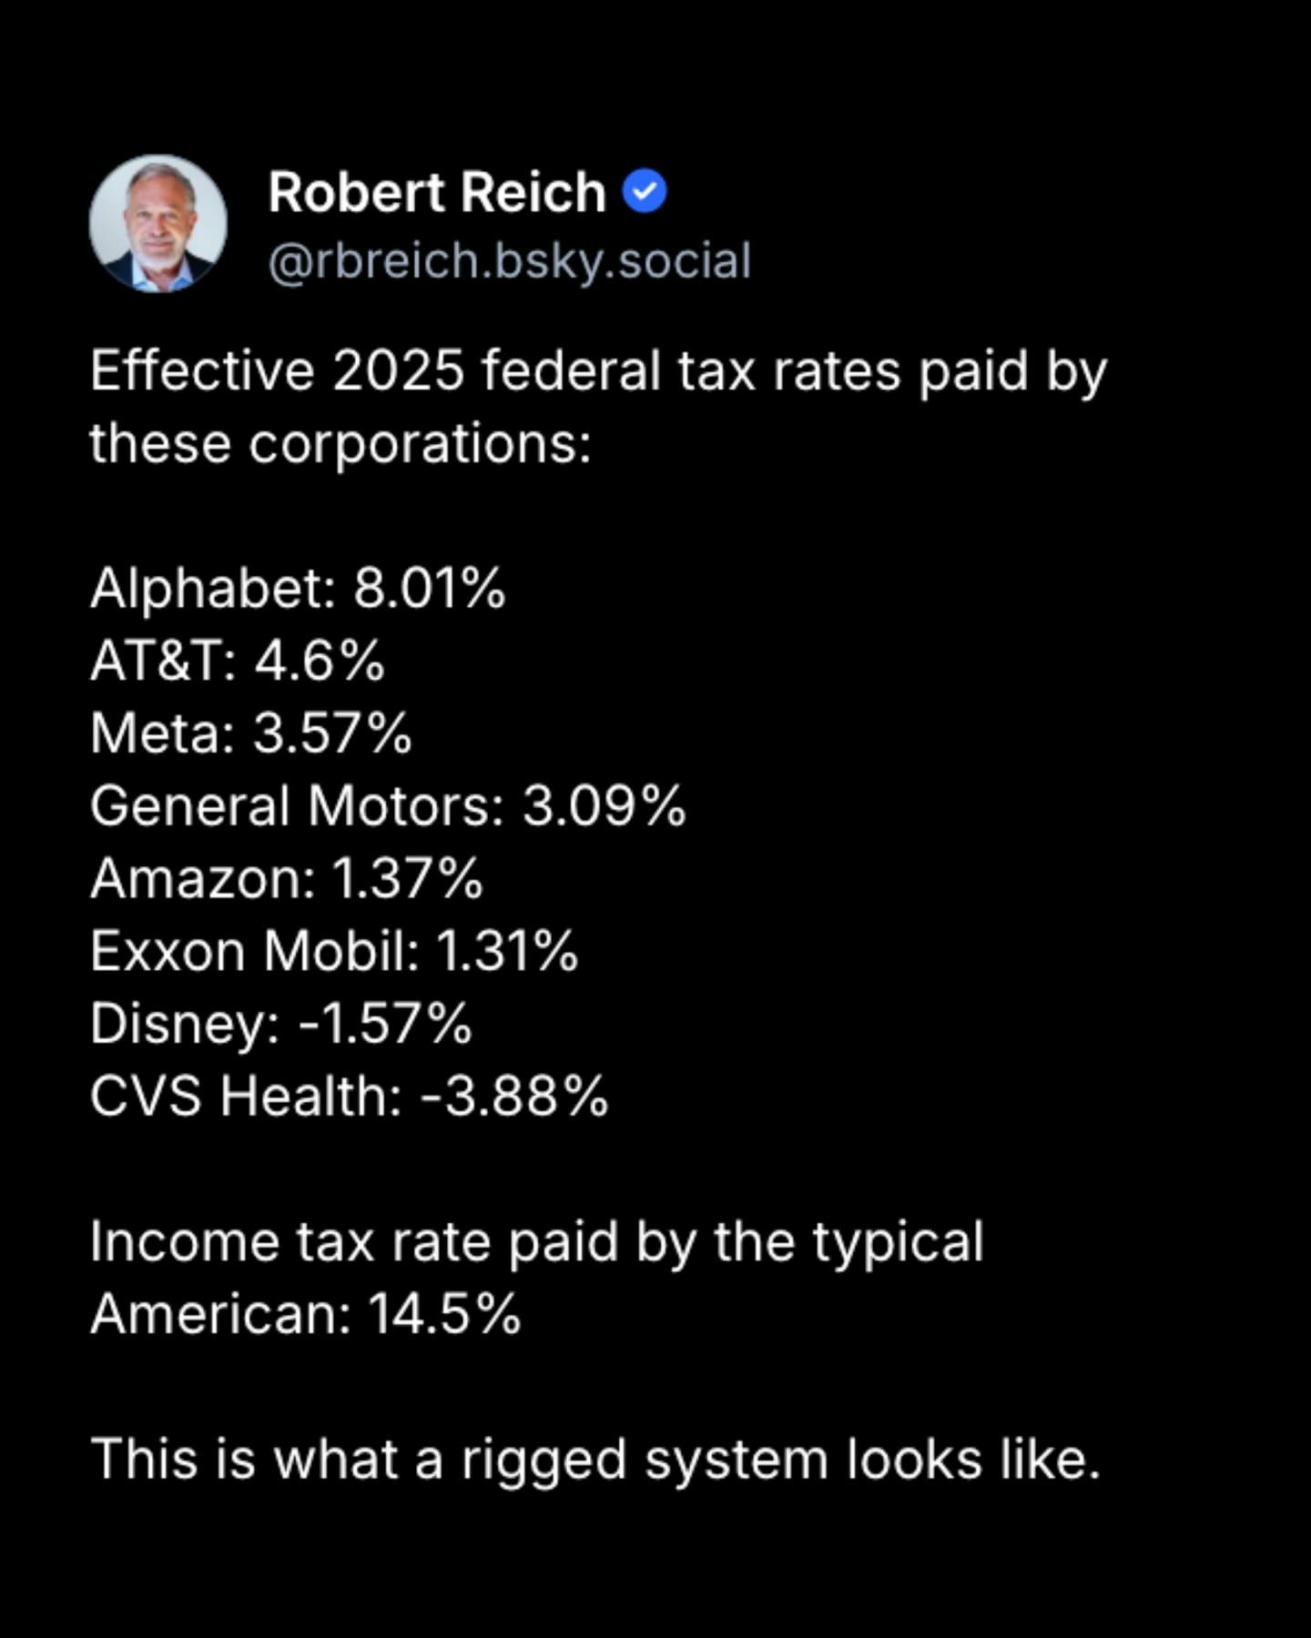The image size is (1311, 1638).
Task: Click the blue verified checkmark badge
Action: (645, 192)
